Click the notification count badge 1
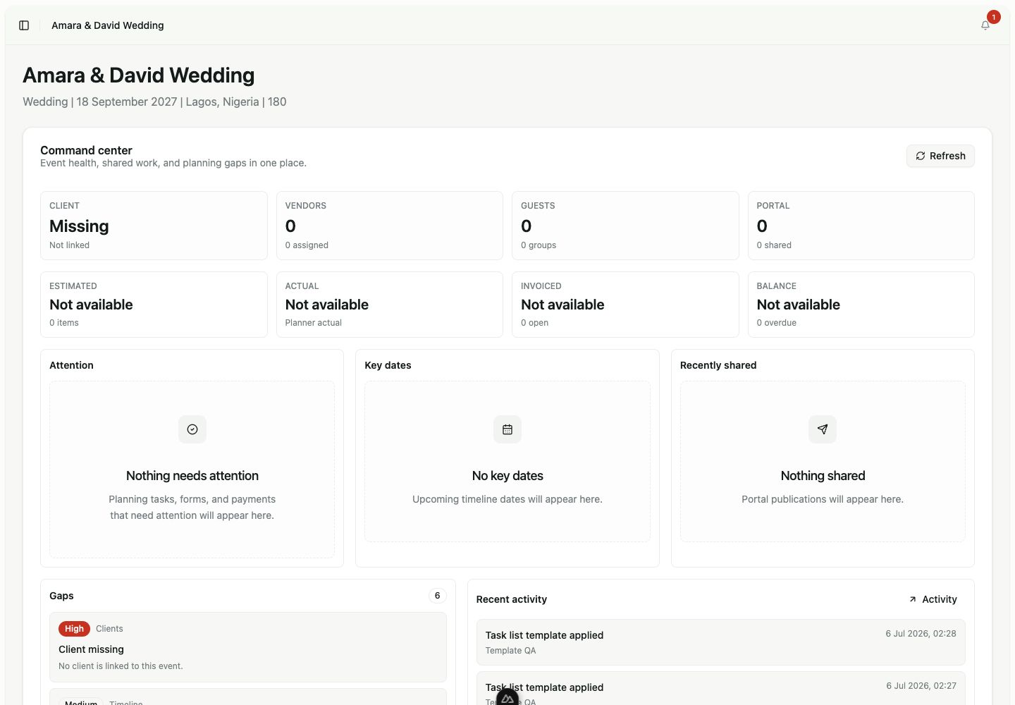 [x=993, y=17]
